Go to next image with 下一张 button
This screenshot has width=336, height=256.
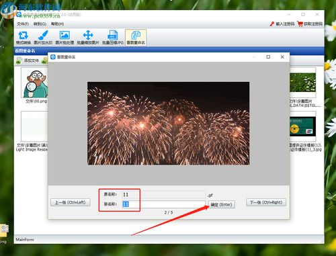click(266, 202)
